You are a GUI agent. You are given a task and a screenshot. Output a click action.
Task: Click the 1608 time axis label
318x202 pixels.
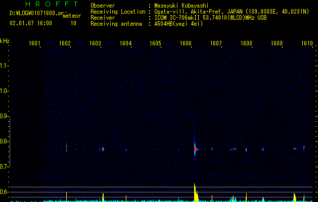coord(246,43)
